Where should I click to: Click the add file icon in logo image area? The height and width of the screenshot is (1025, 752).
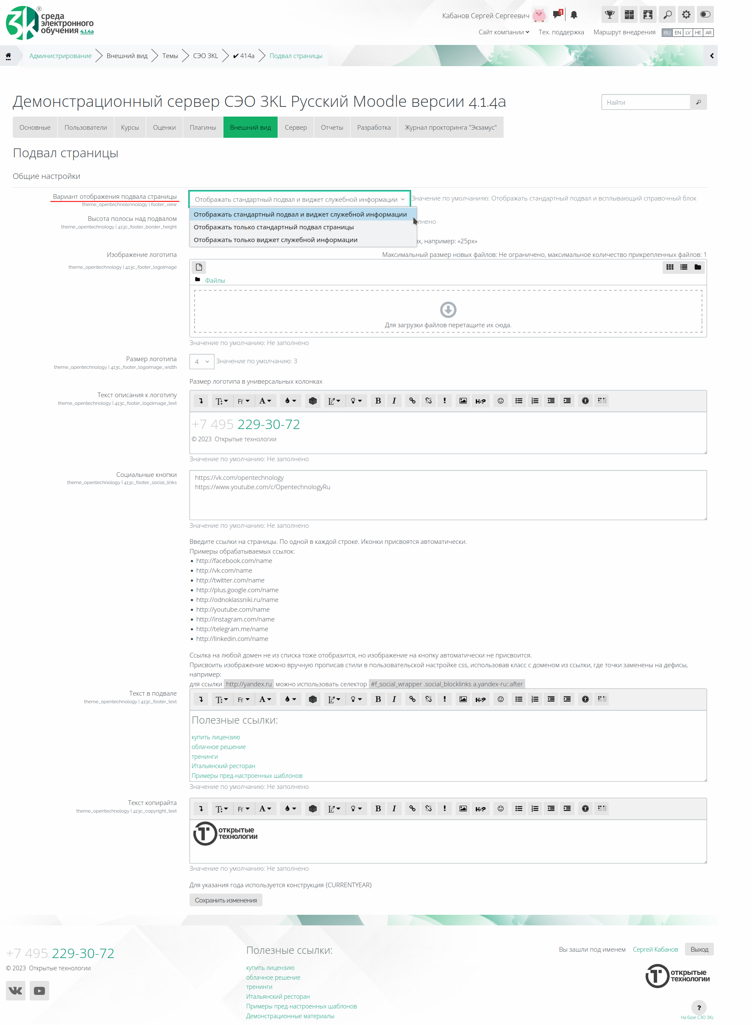click(199, 267)
